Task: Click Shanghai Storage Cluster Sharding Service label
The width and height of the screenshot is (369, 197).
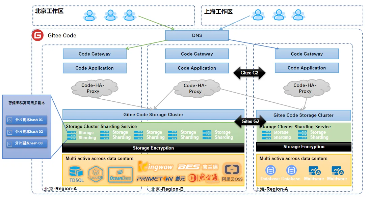Action: pos(295,127)
